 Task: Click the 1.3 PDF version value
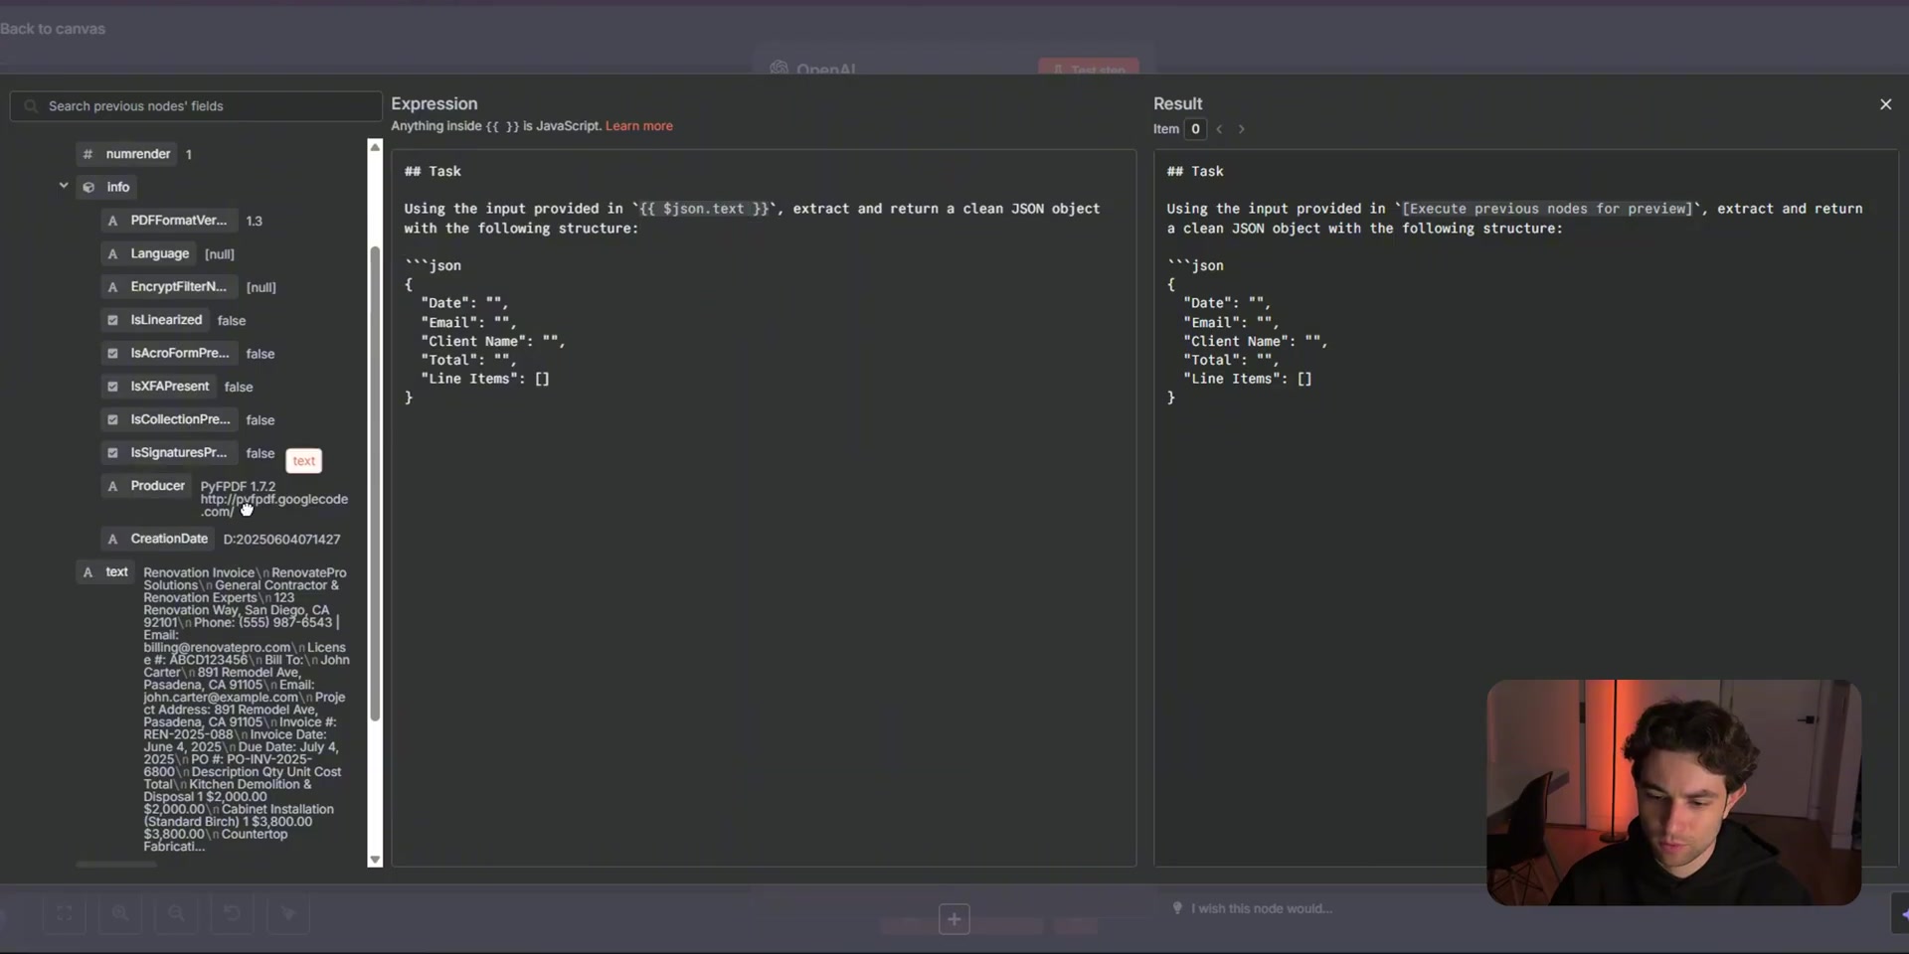tap(254, 221)
